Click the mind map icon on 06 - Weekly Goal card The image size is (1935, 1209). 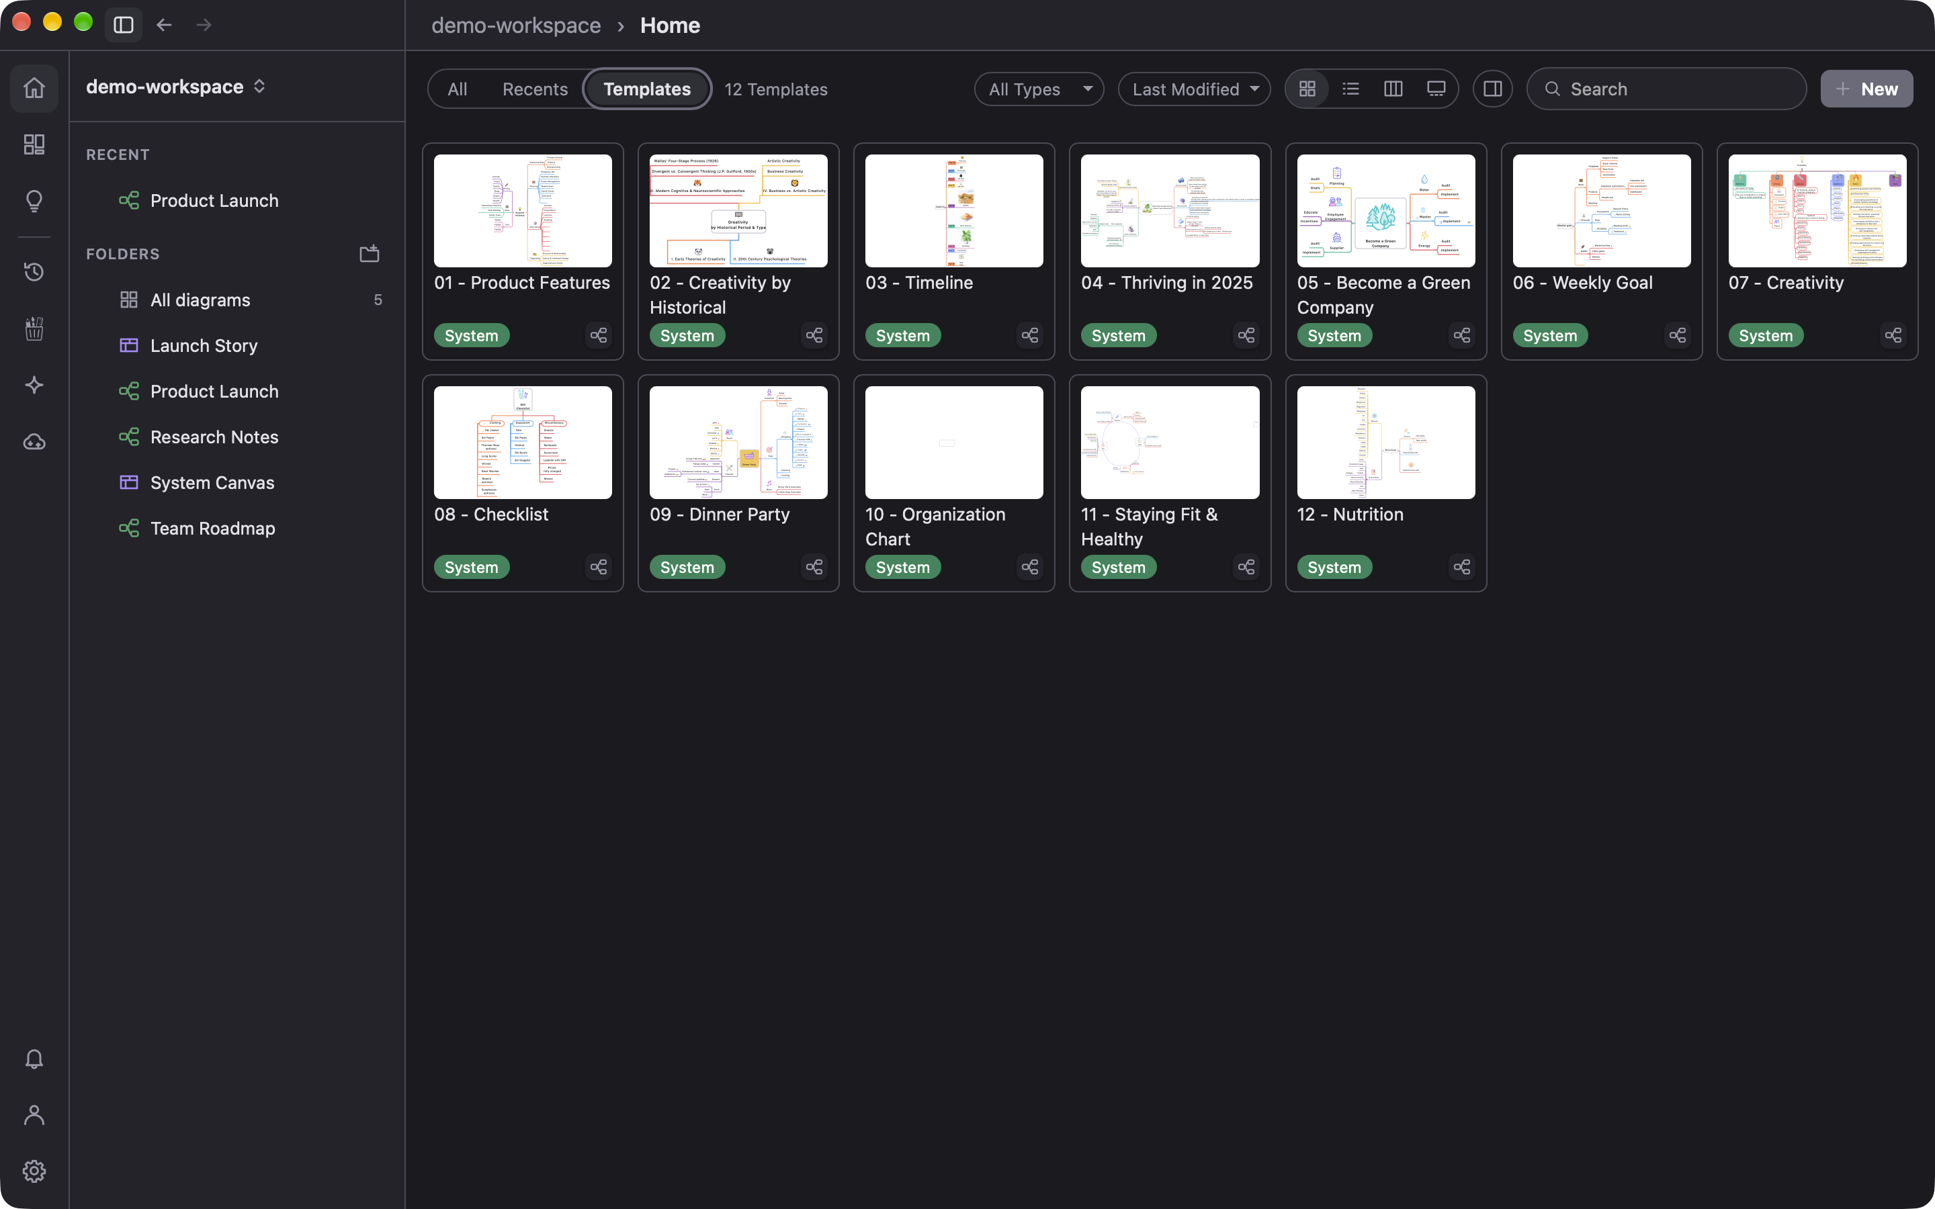click(x=1678, y=335)
